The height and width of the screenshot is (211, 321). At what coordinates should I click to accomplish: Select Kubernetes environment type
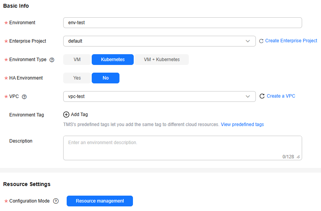pos(113,60)
